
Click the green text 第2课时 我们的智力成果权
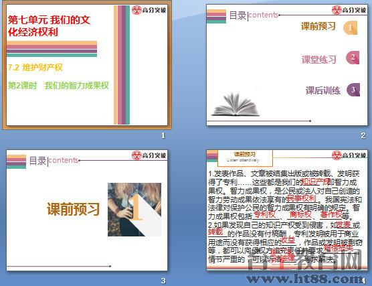click(x=58, y=86)
